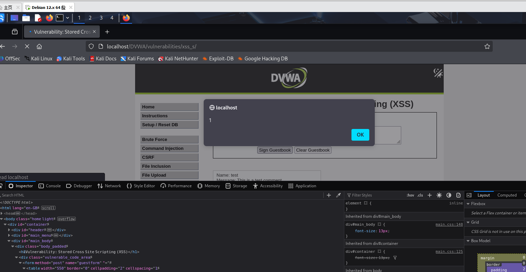Open tracking protection shield icon in address bar
Screen dimensions: 526x272
pos(91,46)
